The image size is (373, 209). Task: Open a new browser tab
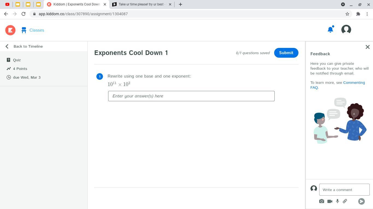[180, 4]
